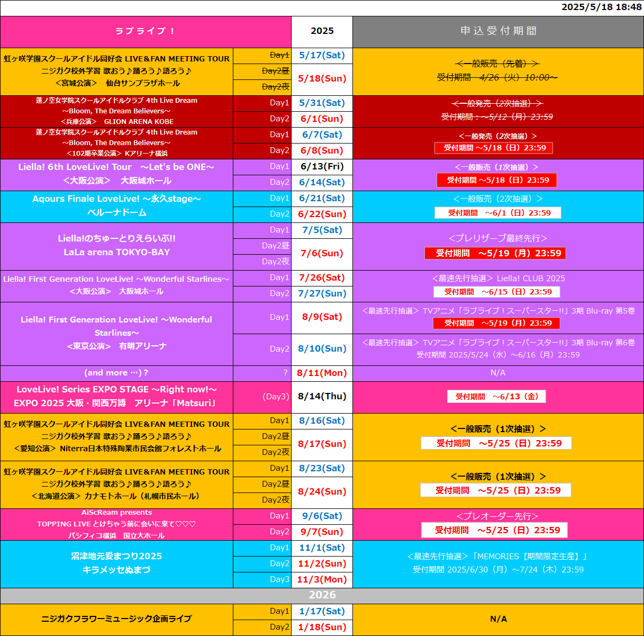Select the gray 2026 year divider row
The height and width of the screenshot is (636, 644).
(322, 596)
